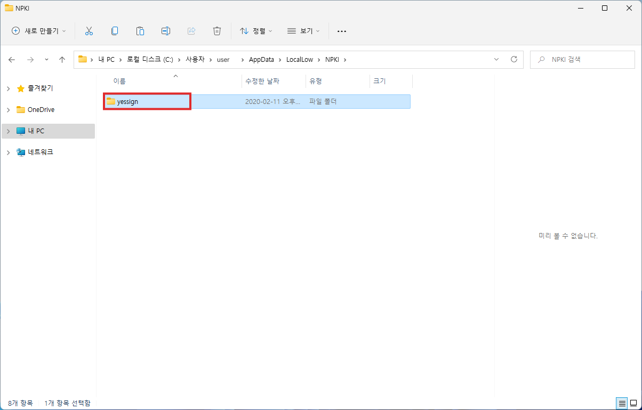The image size is (642, 410).
Task: Select 내 PC in navigation pane
Action: tap(36, 131)
